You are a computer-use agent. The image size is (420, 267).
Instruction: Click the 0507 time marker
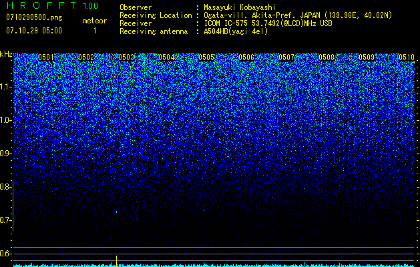(x=286, y=57)
